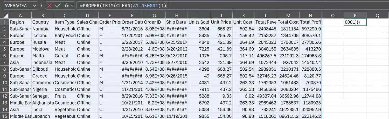Select the row 1 header

[4, 22]
